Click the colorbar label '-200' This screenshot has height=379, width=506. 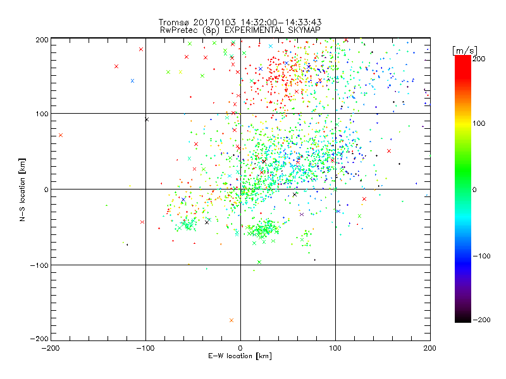click(x=481, y=320)
